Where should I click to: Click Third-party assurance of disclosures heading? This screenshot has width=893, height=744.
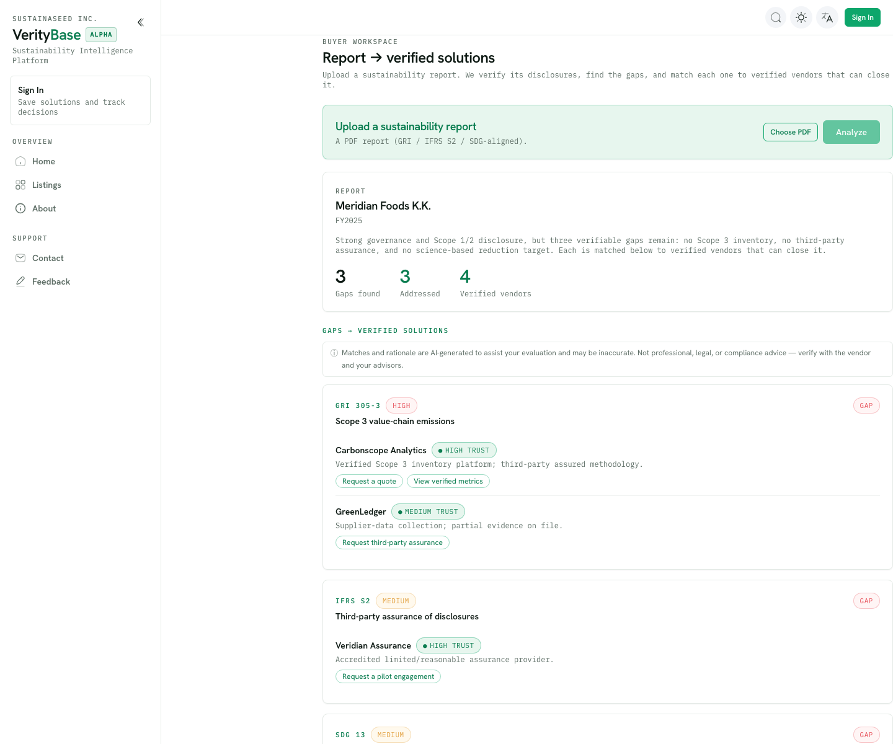point(407,616)
